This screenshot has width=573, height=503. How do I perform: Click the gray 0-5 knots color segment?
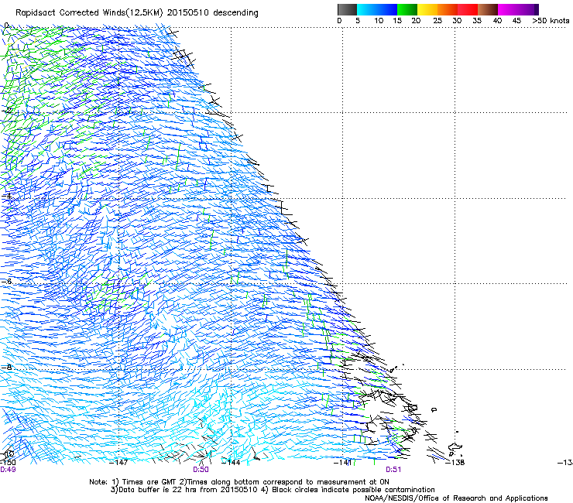tap(347, 9)
